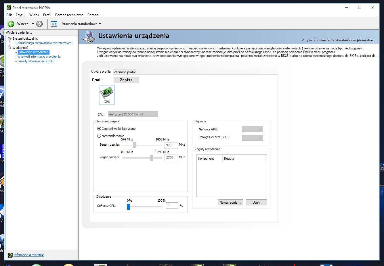Open the Widok menu
The width and height of the screenshot is (384, 266).
tap(34, 15)
